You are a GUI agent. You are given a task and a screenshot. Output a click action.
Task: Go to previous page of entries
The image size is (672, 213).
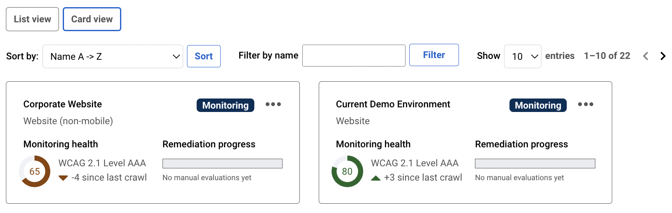pyautogui.click(x=645, y=56)
